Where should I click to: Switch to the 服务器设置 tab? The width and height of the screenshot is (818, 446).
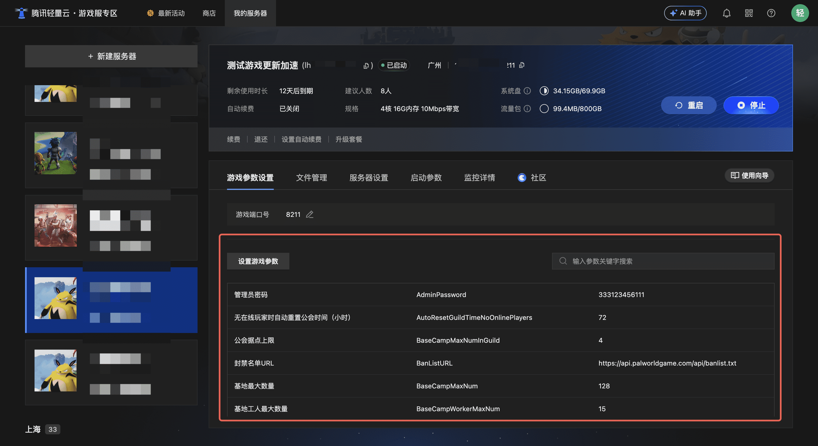pos(369,178)
